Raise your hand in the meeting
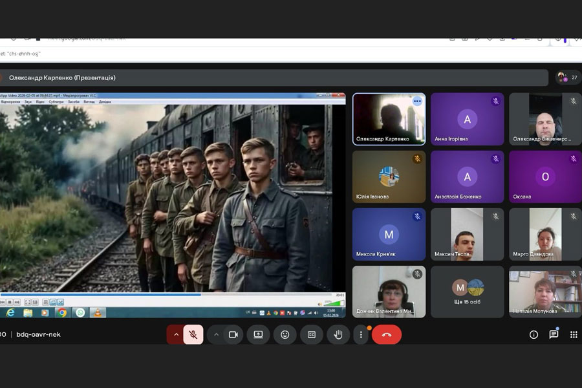The height and width of the screenshot is (388, 582). coord(338,334)
